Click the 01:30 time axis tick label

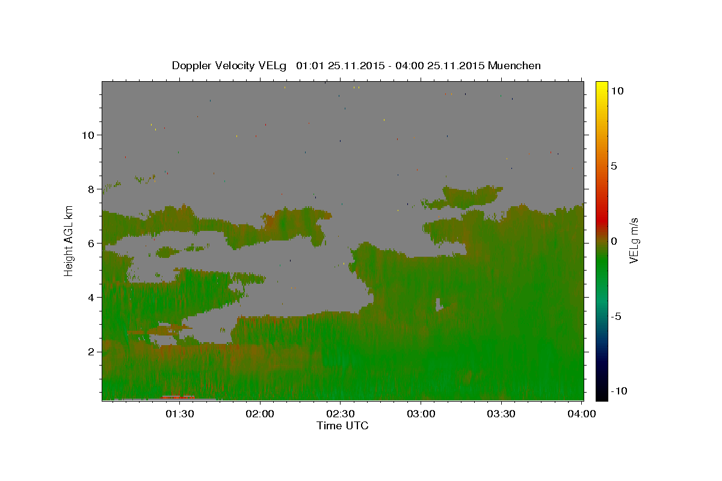click(x=179, y=414)
